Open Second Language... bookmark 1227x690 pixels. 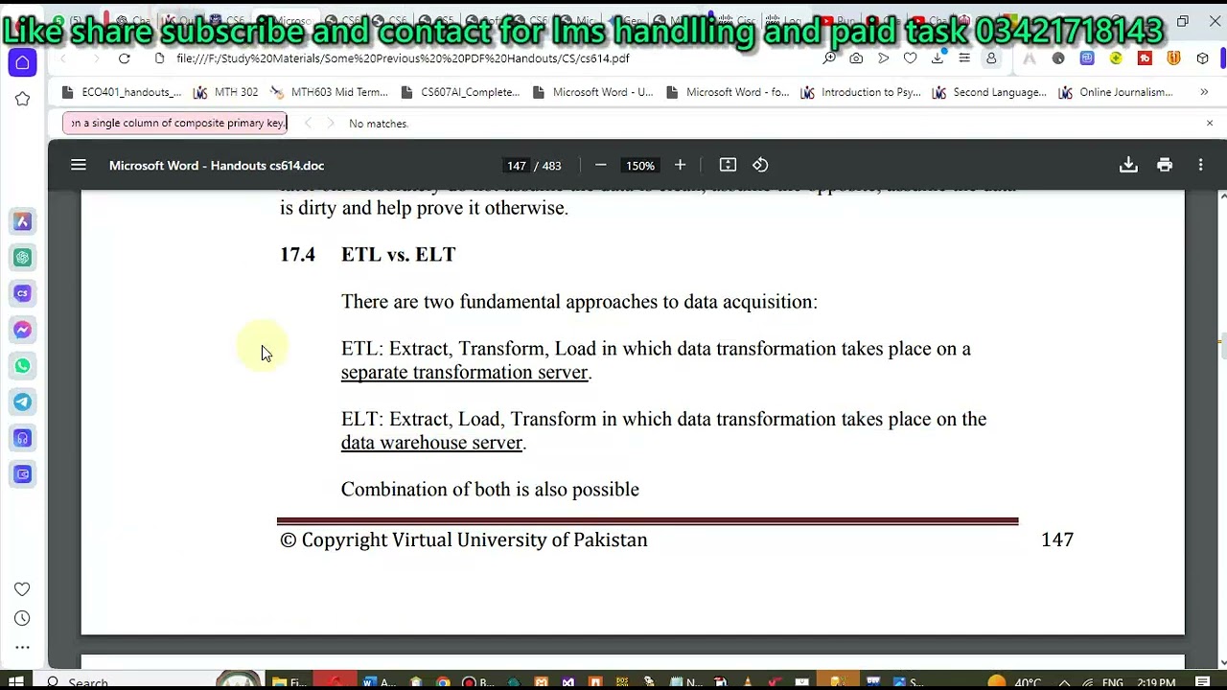point(990,92)
